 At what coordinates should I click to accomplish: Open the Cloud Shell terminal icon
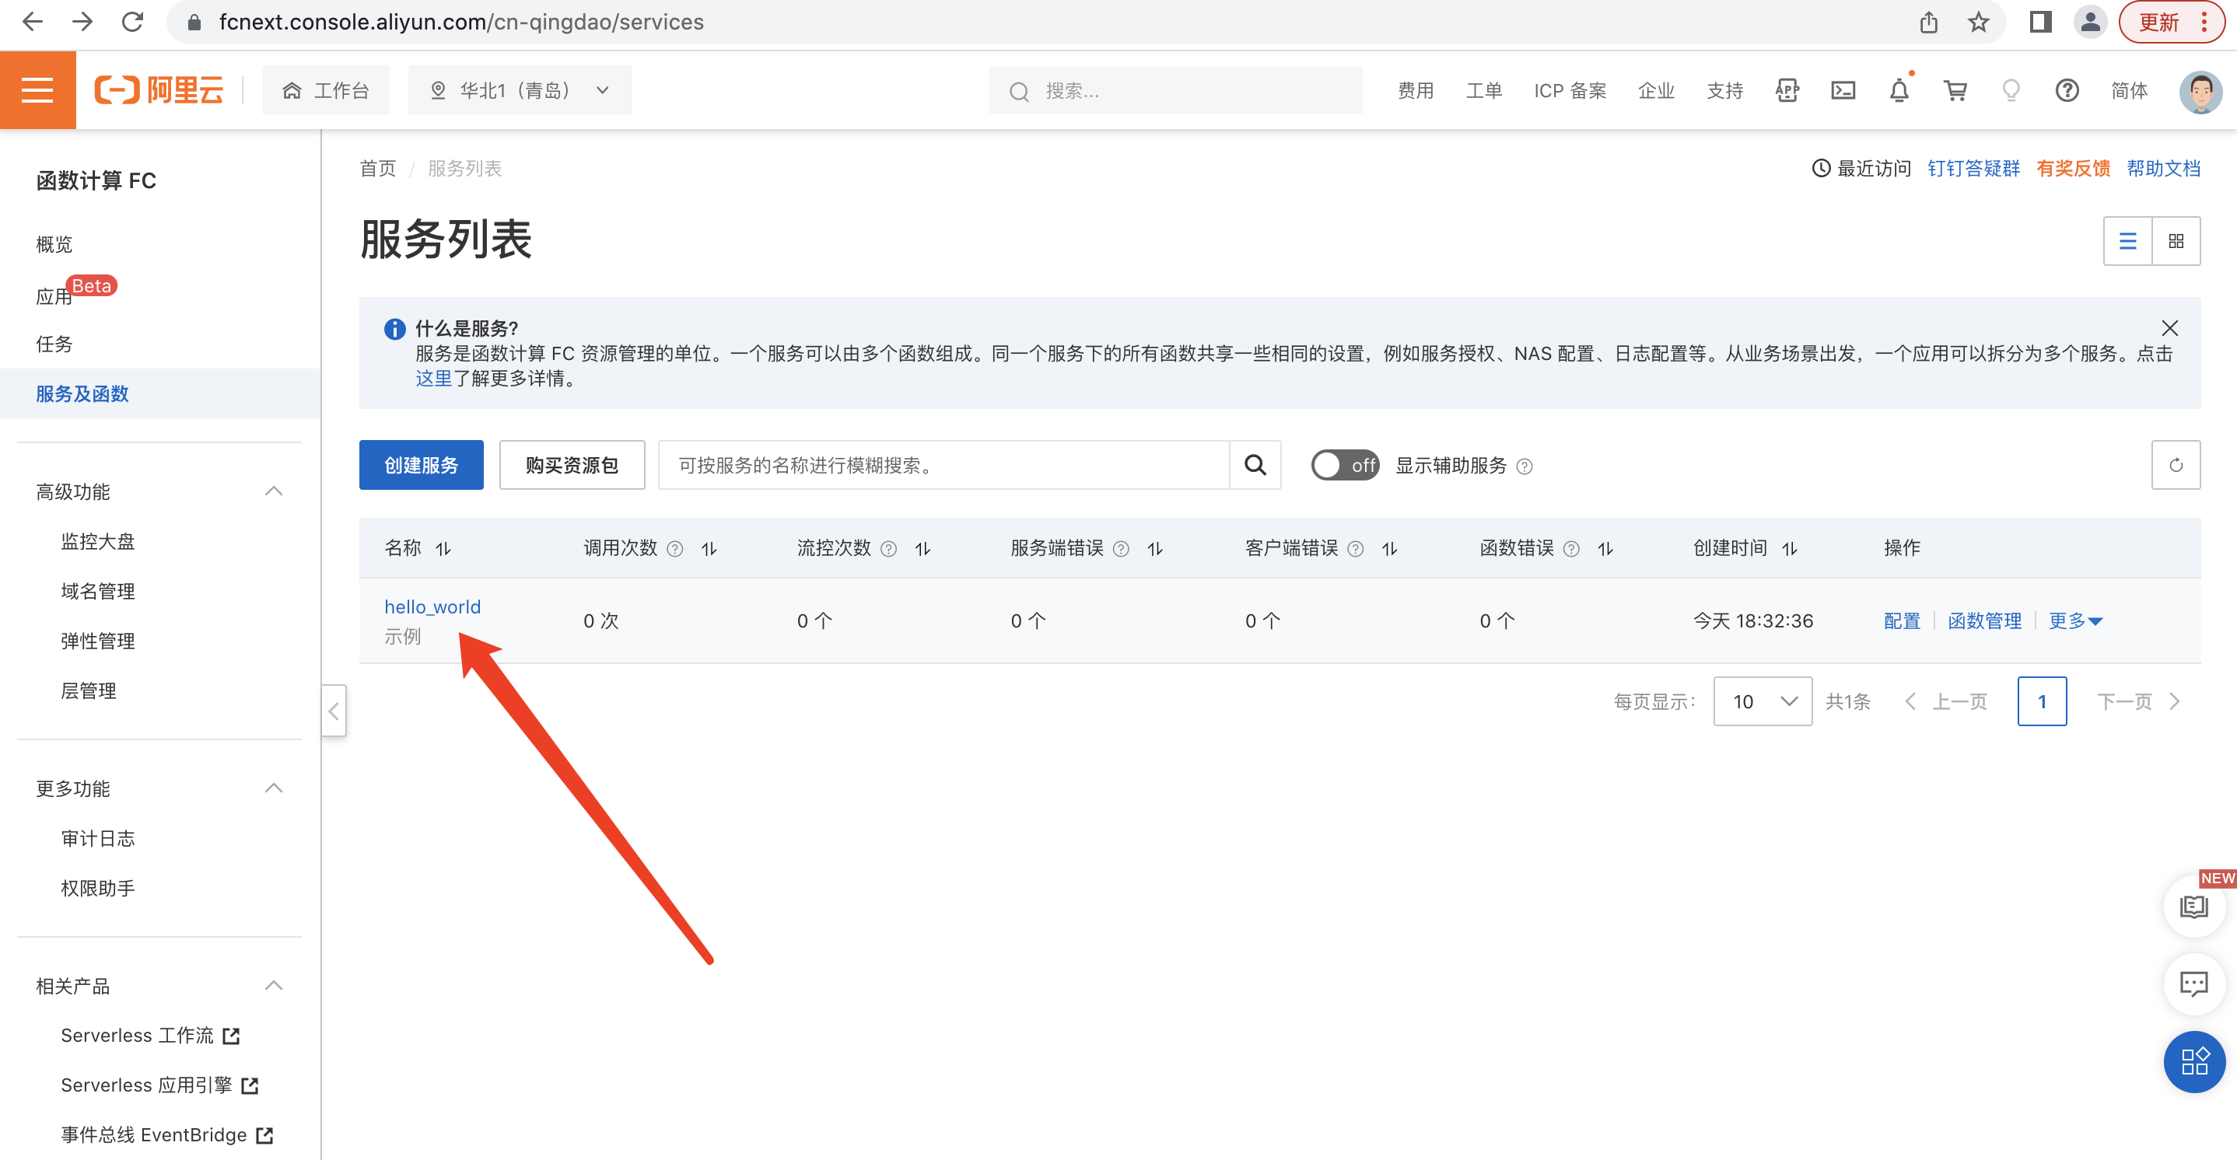pyautogui.click(x=1843, y=90)
